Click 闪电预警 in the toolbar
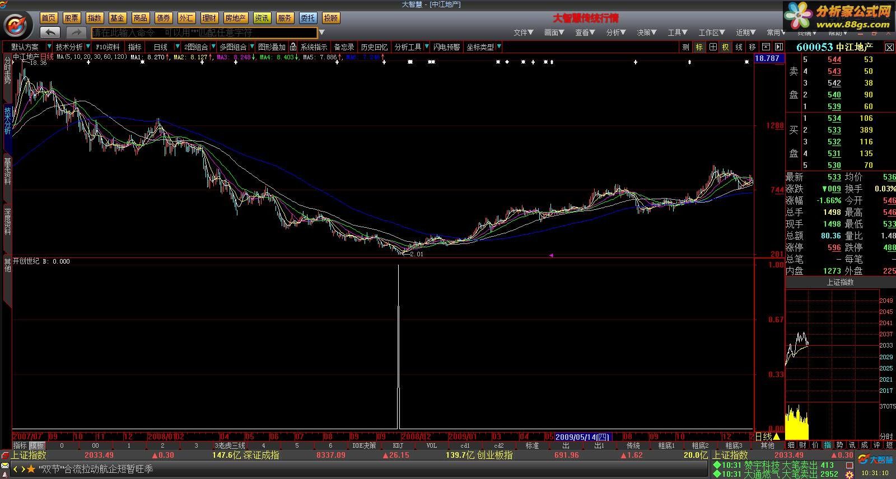Screen dimensions: 896x479 pos(446,47)
